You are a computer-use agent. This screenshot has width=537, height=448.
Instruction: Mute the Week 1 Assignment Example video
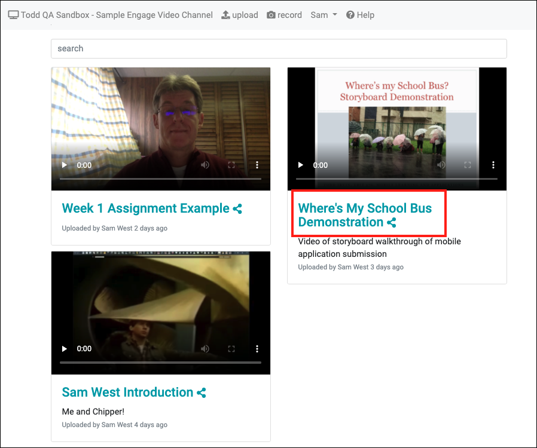205,165
